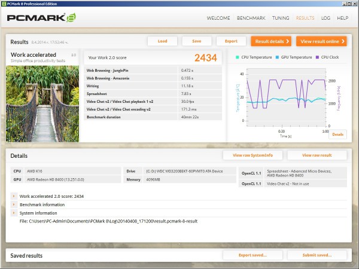This screenshot has height=269, width=359.
Task: Click the result file path text
Action: click(108, 221)
